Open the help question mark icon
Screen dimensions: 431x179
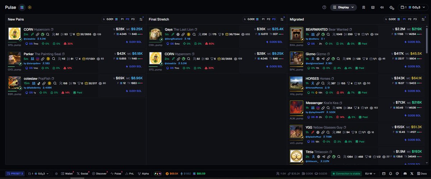[x=324, y=7]
